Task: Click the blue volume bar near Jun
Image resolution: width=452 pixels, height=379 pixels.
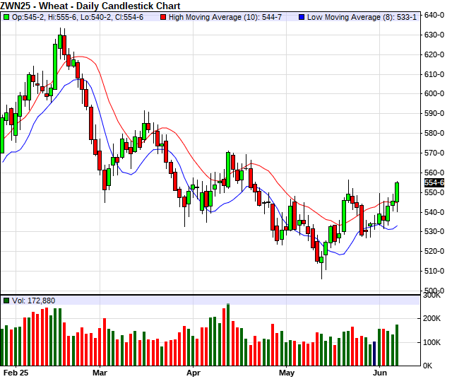Action: (x=374, y=353)
